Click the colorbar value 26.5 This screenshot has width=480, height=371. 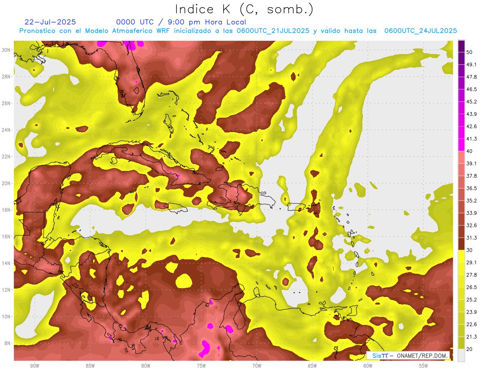coord(472,287)
